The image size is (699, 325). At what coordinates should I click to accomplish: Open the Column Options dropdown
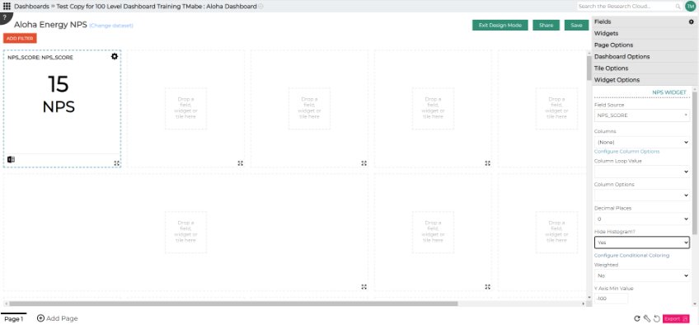642,195
